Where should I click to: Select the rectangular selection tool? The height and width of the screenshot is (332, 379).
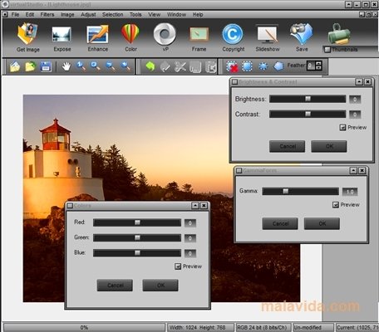(x=247, y=66)
